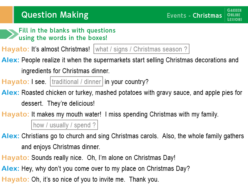
Task: Select the 'how / usually / spend ?' box
Action: click(x=64, y=125)
